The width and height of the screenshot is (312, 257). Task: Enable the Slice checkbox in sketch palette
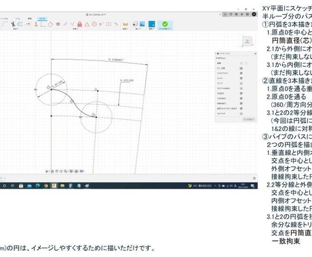click(x=241, y=83)
